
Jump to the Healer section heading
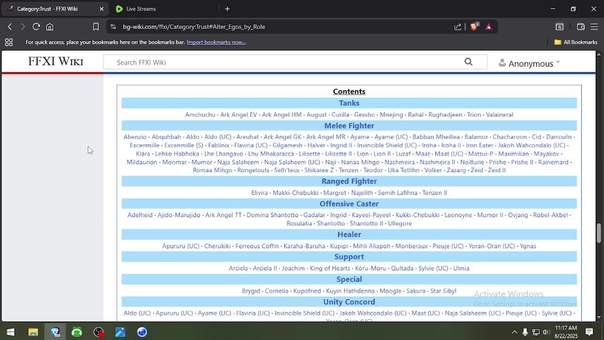(349, 235)
